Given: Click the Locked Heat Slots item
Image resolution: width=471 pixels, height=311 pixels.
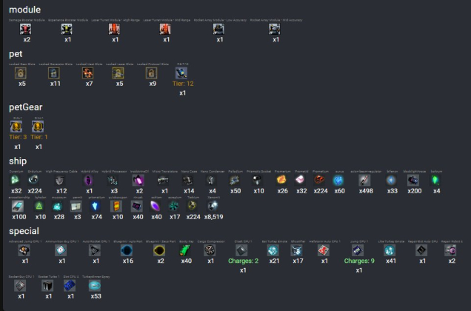Looking at the screenshot, I should [88, 73].
